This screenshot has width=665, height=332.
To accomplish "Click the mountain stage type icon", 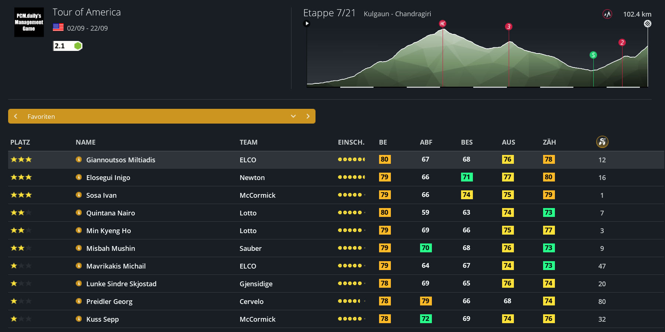I will 607,14.
